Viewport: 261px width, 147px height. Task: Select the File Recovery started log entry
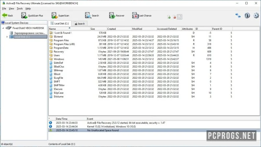(154, 123)
